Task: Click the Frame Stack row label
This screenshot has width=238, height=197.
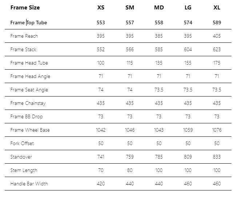Action: [x=23, y=49]
